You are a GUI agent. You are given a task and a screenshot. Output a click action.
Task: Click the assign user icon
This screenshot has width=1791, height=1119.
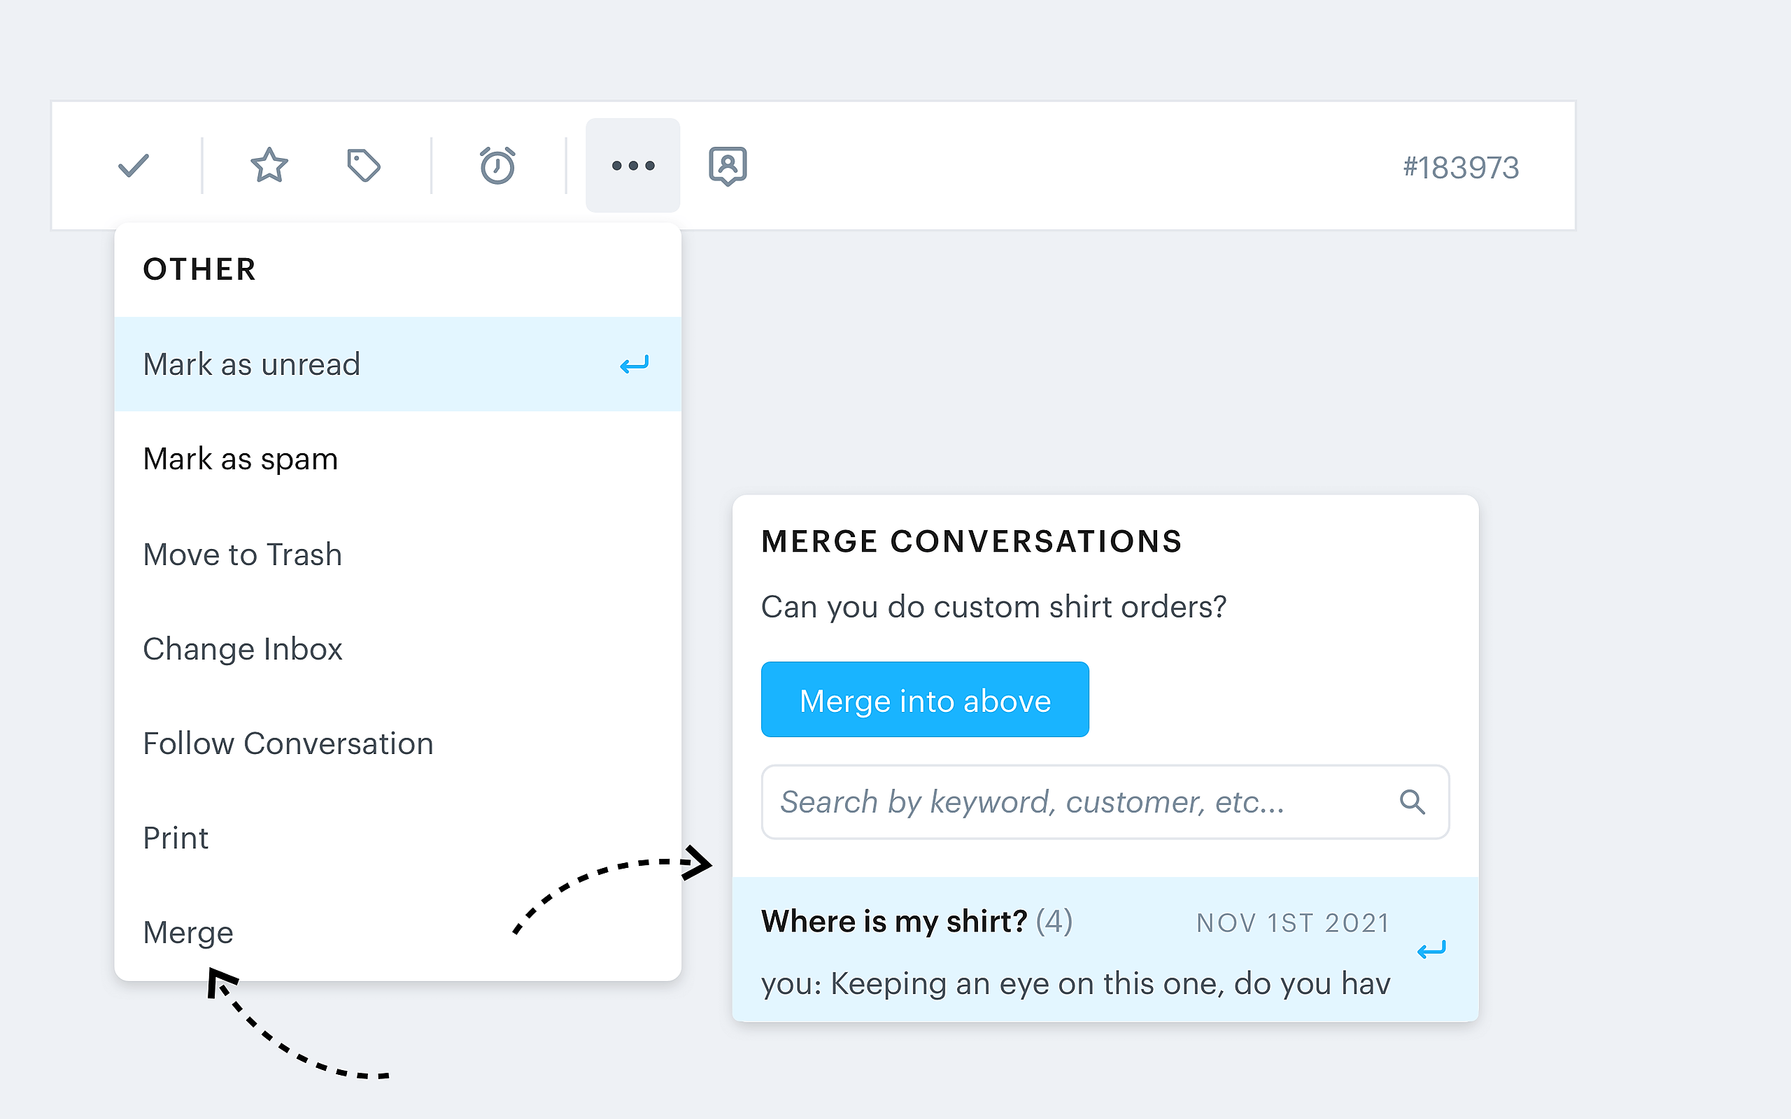pyautogui.click(x=728, y=166)
